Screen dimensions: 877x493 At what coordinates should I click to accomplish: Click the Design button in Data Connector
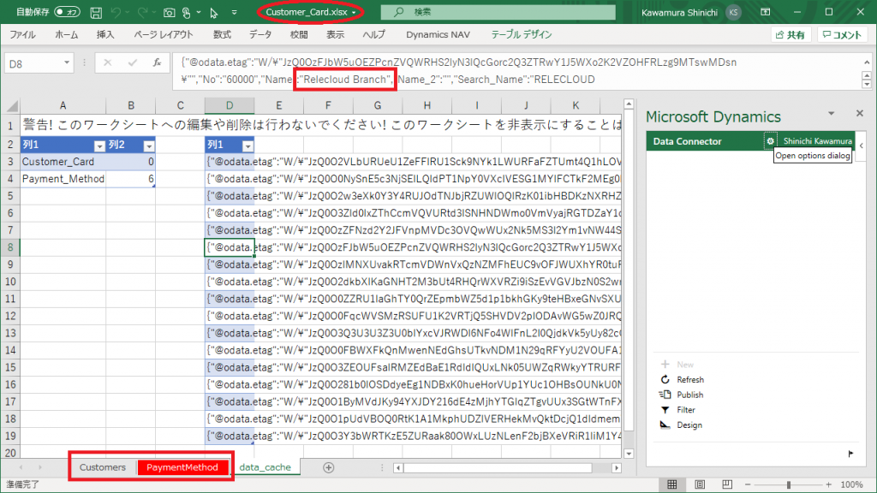coord(681,425)
